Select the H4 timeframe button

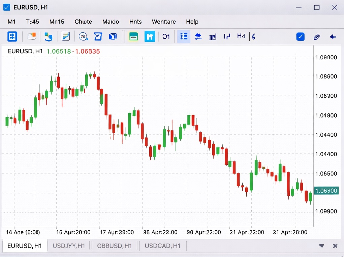(241, 36)
